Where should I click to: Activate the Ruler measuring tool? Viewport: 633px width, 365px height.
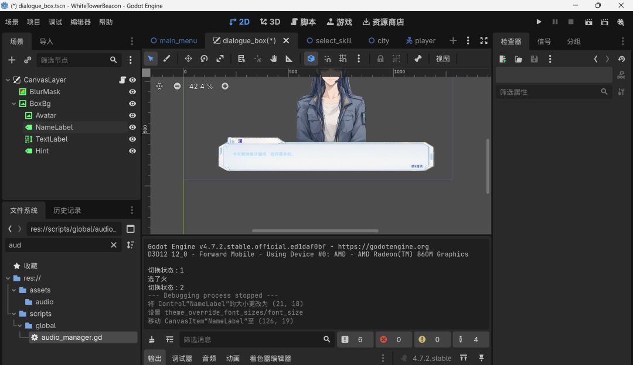(289, 59)
